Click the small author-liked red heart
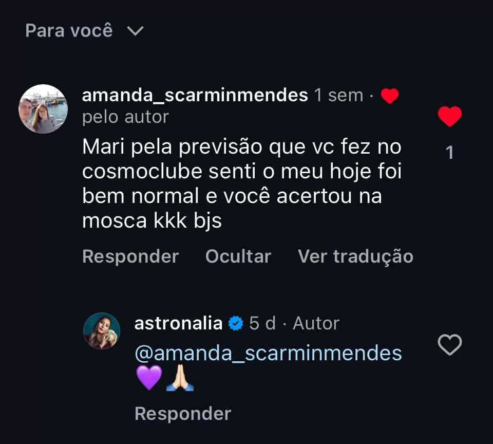493x444 pixels. (390, 96)
